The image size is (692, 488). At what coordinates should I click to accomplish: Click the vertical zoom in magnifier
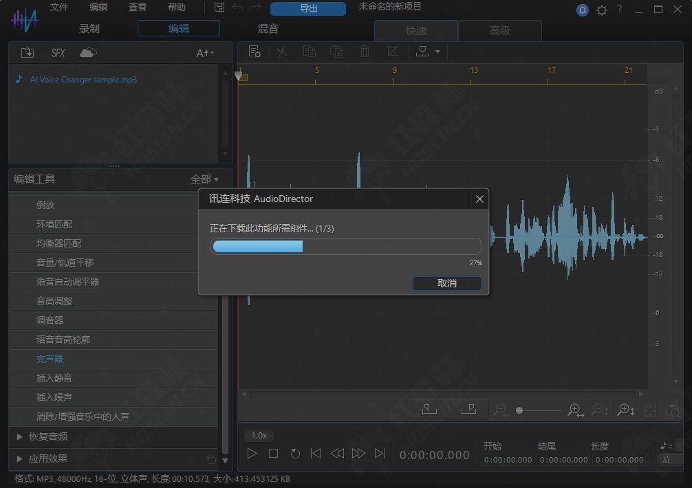625,410
